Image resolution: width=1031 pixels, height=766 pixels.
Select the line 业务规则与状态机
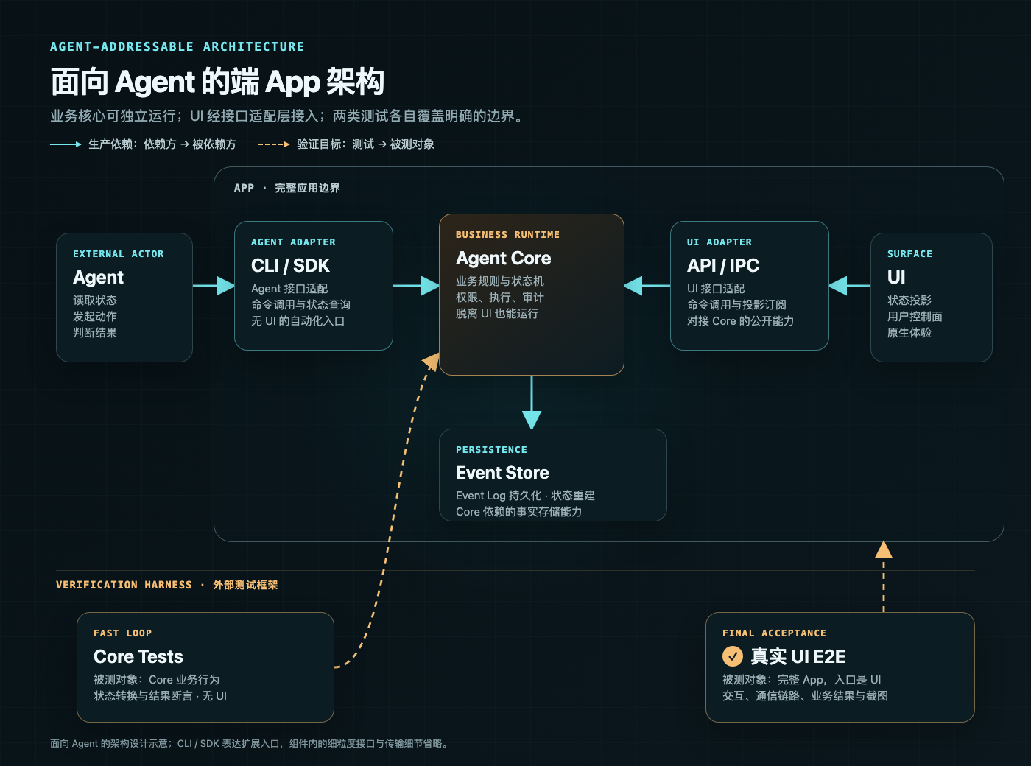500,281
